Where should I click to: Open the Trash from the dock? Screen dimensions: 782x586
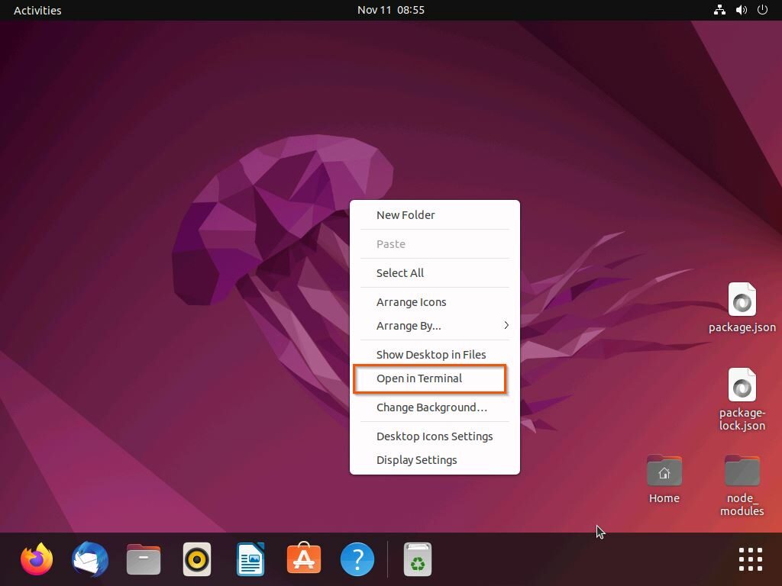point(417,559)
